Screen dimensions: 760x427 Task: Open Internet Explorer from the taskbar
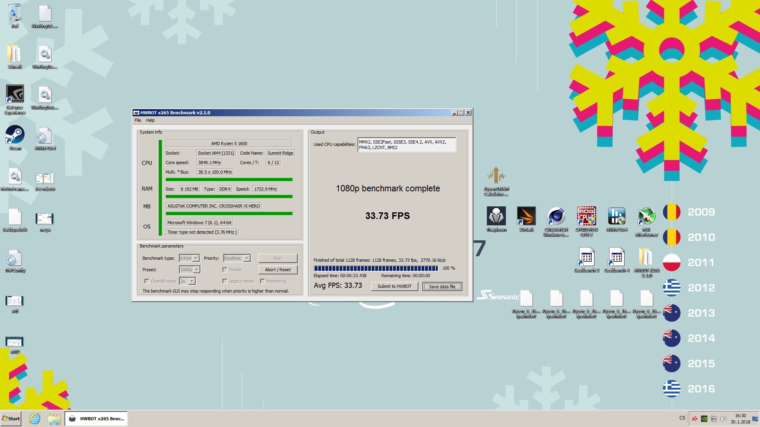[35, 418]
